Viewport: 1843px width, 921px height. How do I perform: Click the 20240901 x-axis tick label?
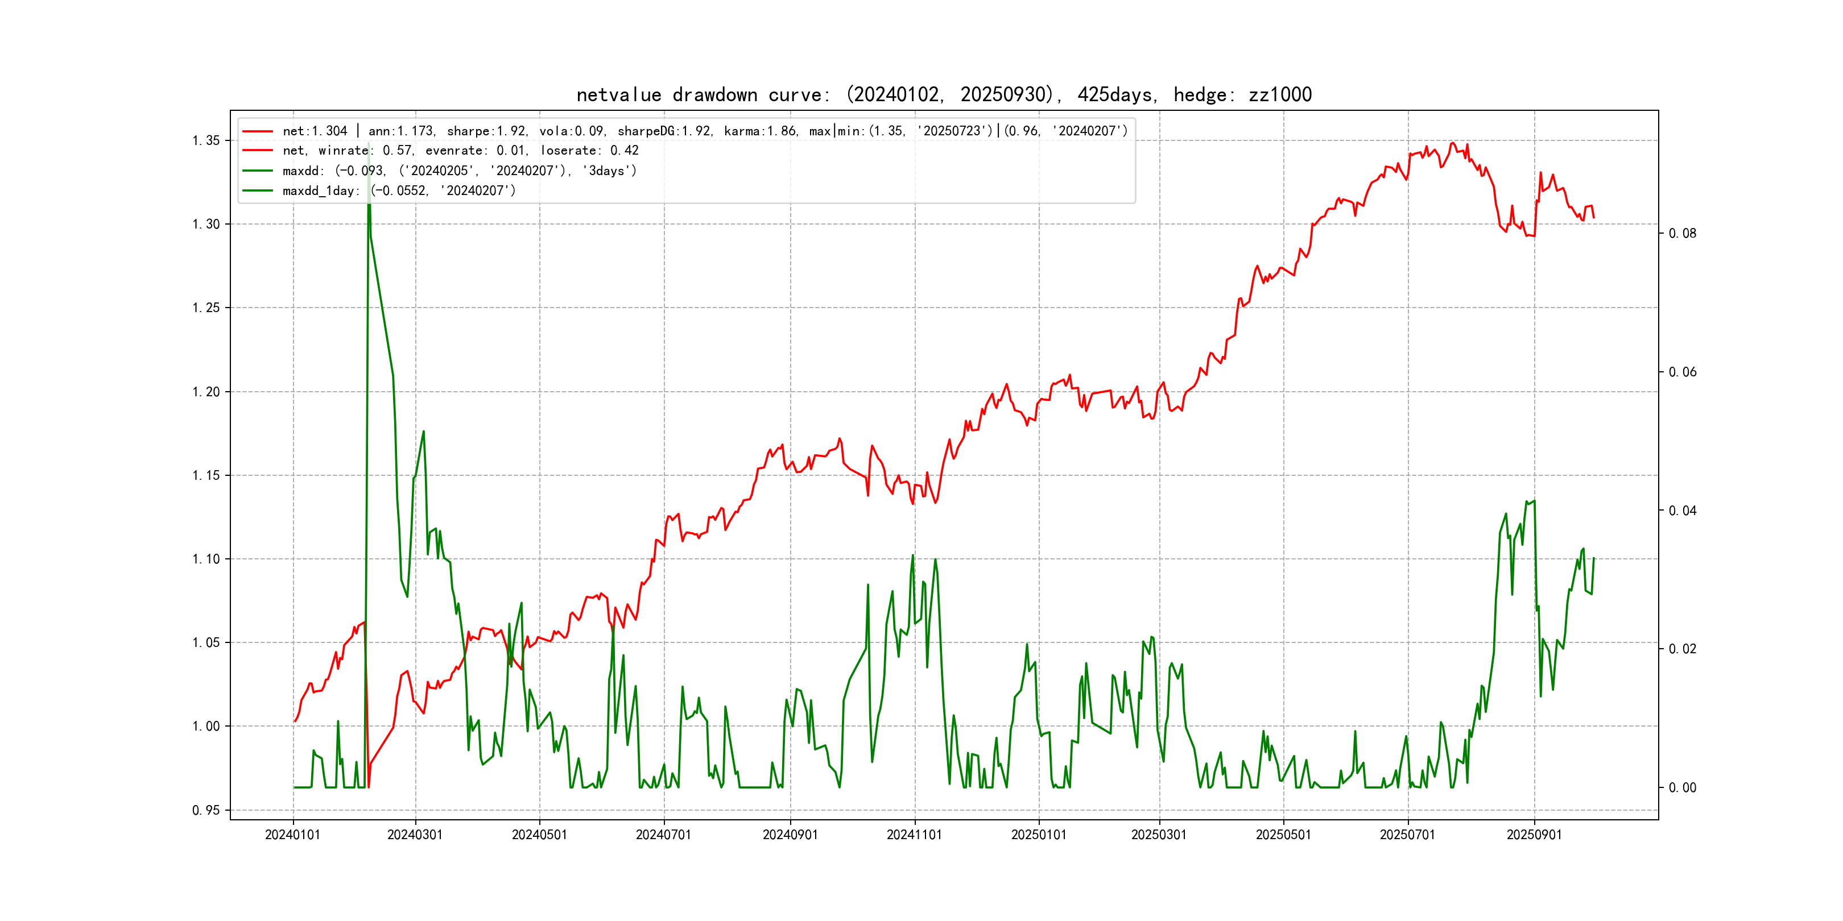(x=790, y=835)
